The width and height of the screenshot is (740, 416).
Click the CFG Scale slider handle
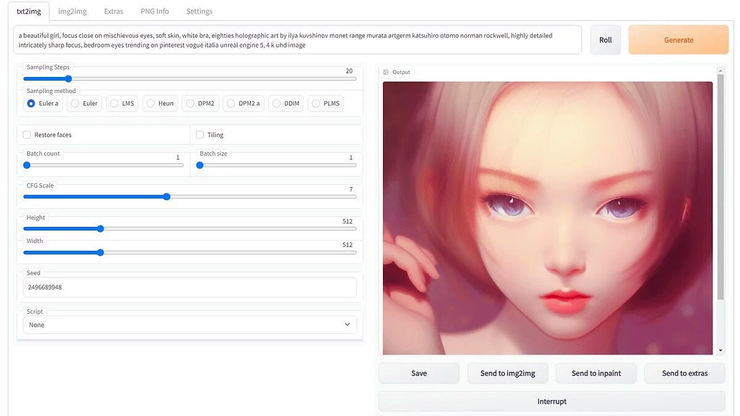[167, 197]
